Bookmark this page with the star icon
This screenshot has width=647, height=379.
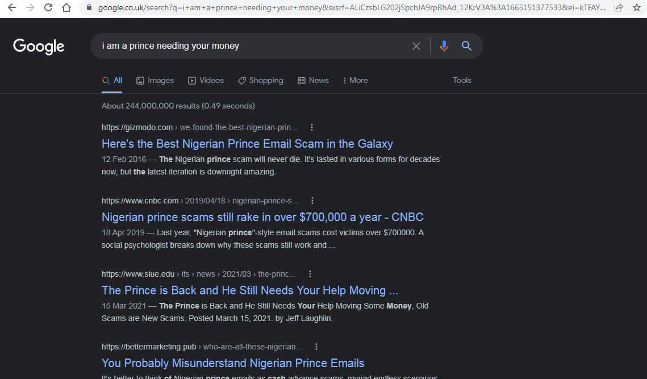(x=637, y=7)
